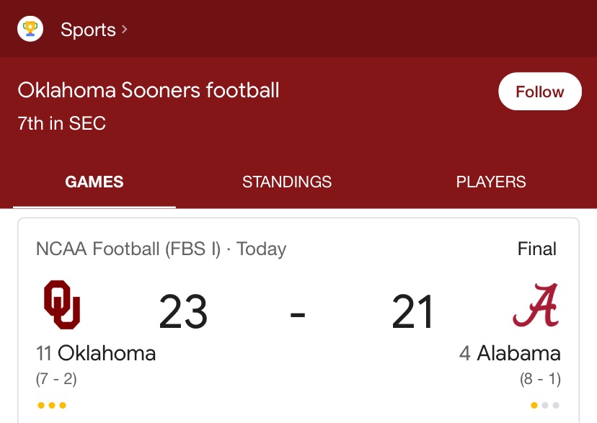The height and width of the screenshot is (423, 597).
Task: Open the Oklahoma team name
Action: pyautogui.click(x=107, y=353)
